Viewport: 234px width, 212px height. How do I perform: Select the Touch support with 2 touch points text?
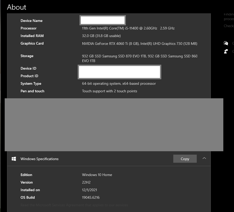(109, 91)
